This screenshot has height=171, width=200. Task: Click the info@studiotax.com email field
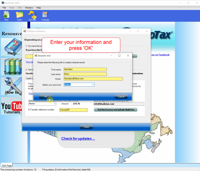(119, 104)
